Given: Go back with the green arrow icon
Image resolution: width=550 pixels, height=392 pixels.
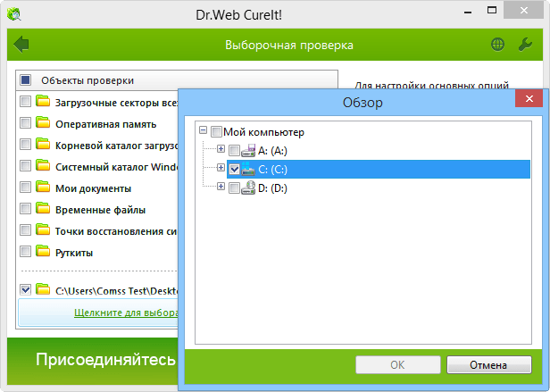Looking at the screenshot, I should coord(21,45).
